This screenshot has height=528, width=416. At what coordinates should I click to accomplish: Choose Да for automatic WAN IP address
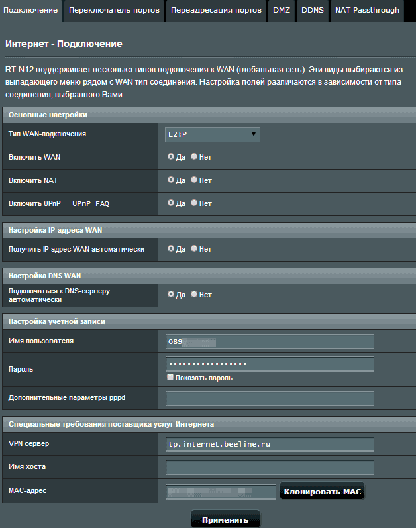(x=171, y=249)
